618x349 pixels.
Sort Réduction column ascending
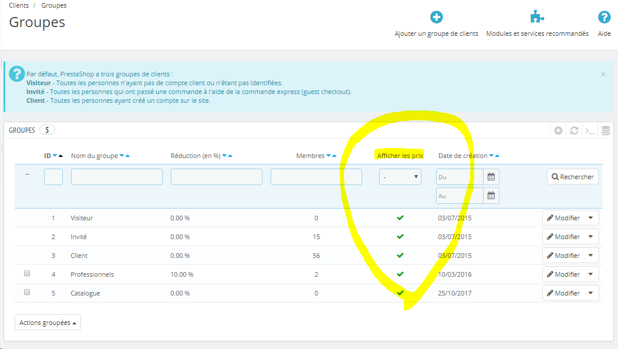[230, 156]
